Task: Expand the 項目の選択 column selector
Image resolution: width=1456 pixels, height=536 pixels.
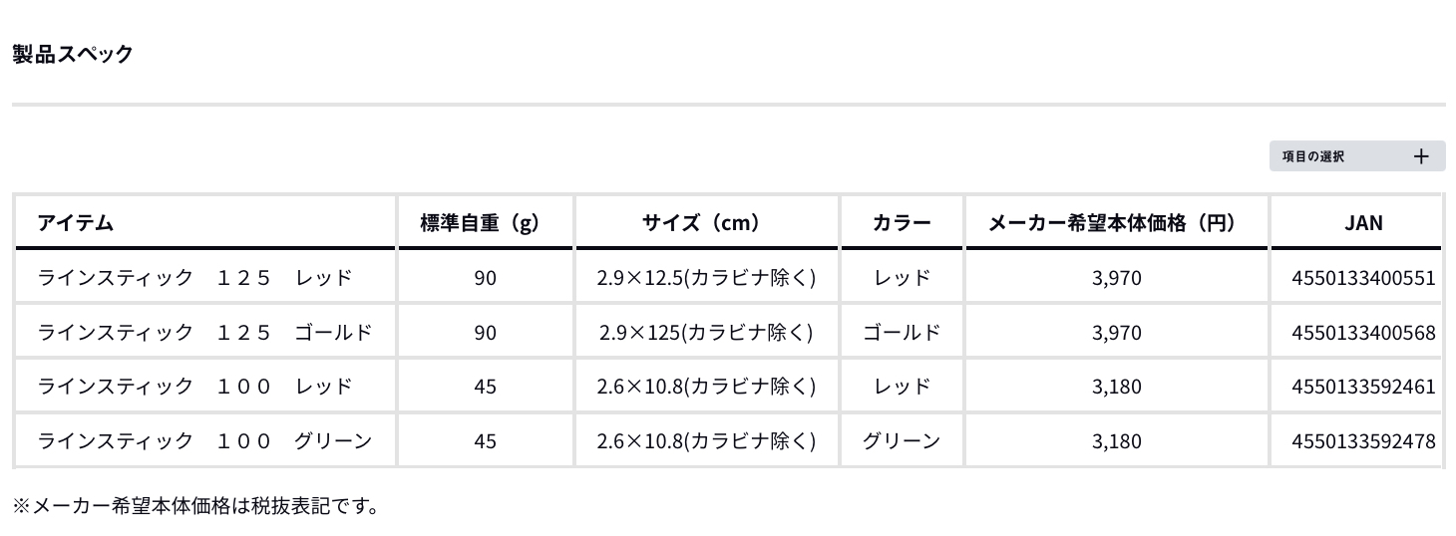Action: [1355, 156]
